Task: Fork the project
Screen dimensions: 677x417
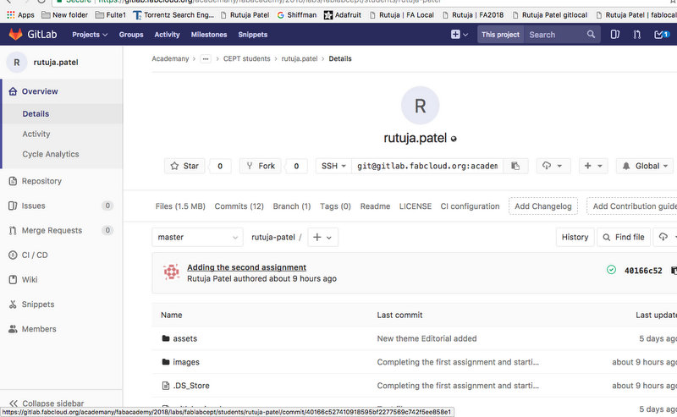Action: tap(261, 166)
